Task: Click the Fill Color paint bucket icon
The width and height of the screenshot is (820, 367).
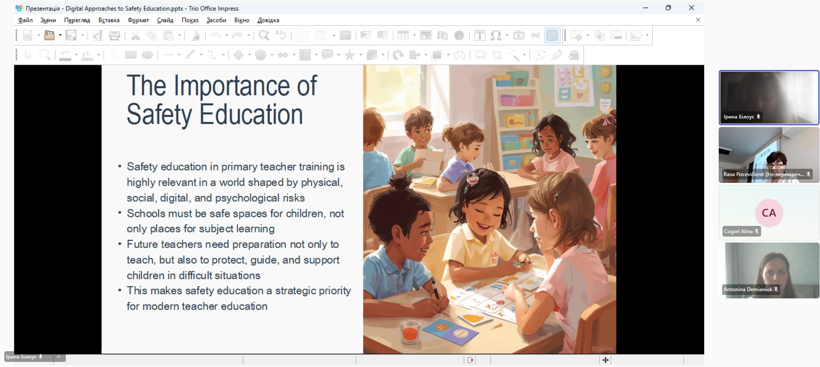Action: (87, 55)
